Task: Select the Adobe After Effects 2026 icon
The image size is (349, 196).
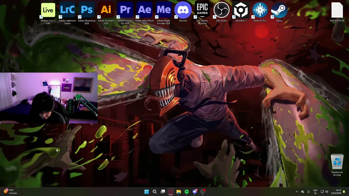Action: tap(145, 13)
